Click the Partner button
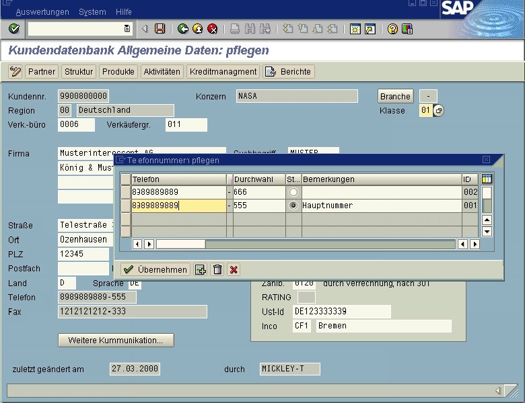The height and width of the screenshot is (403, 525). (x=42, y=71)
